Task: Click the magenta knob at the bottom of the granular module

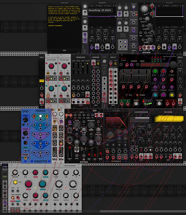Action: click(x=163, y=95)
